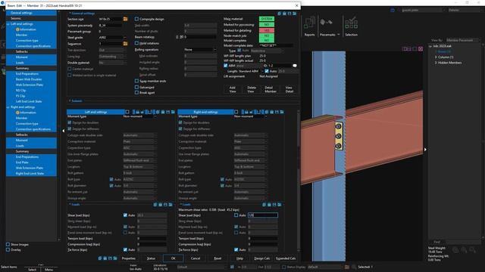Click the green Main material indicator
Screen dimensions: 485x272
(x=267, y=19)
